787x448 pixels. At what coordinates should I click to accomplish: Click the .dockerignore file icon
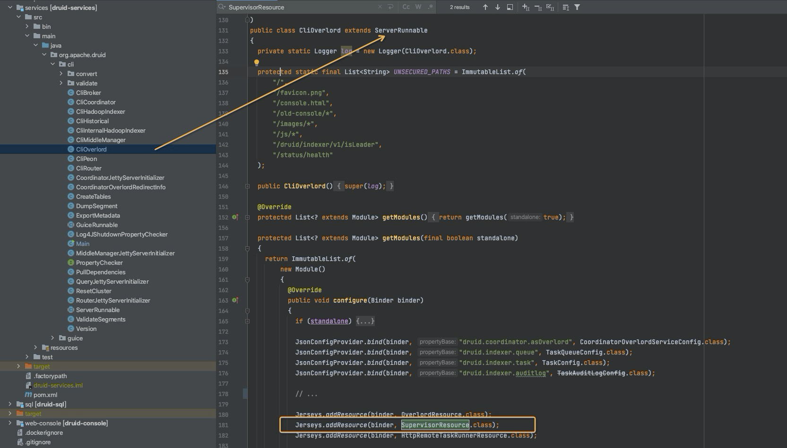(20, 432)
